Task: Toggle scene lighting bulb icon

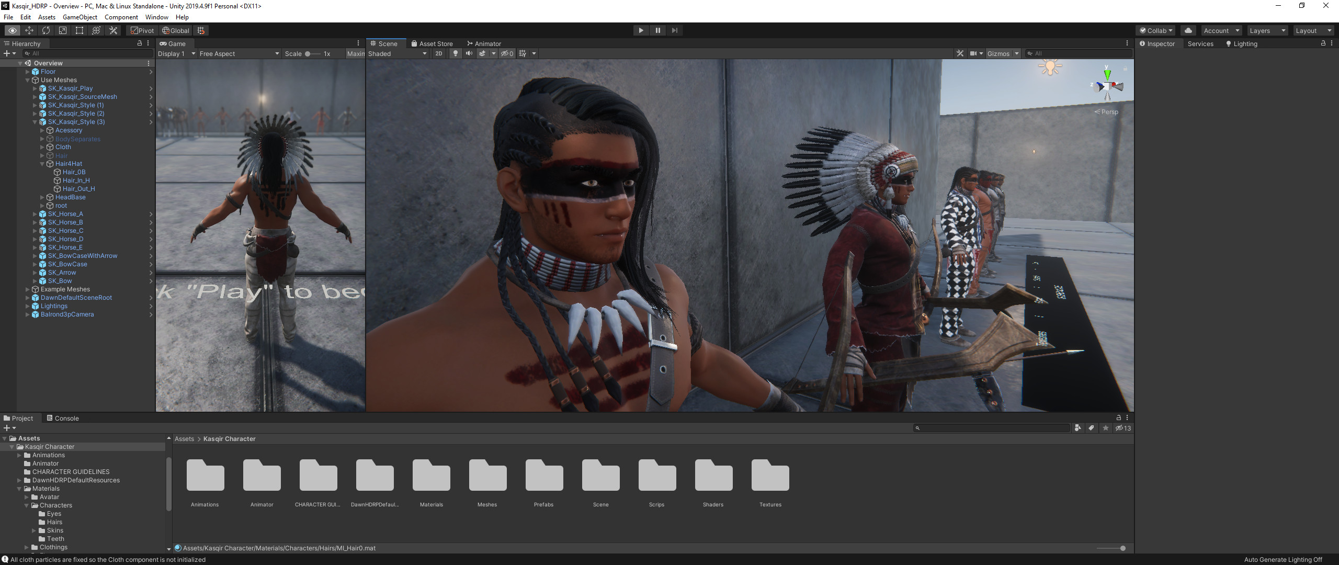Action: pos(456,53)
